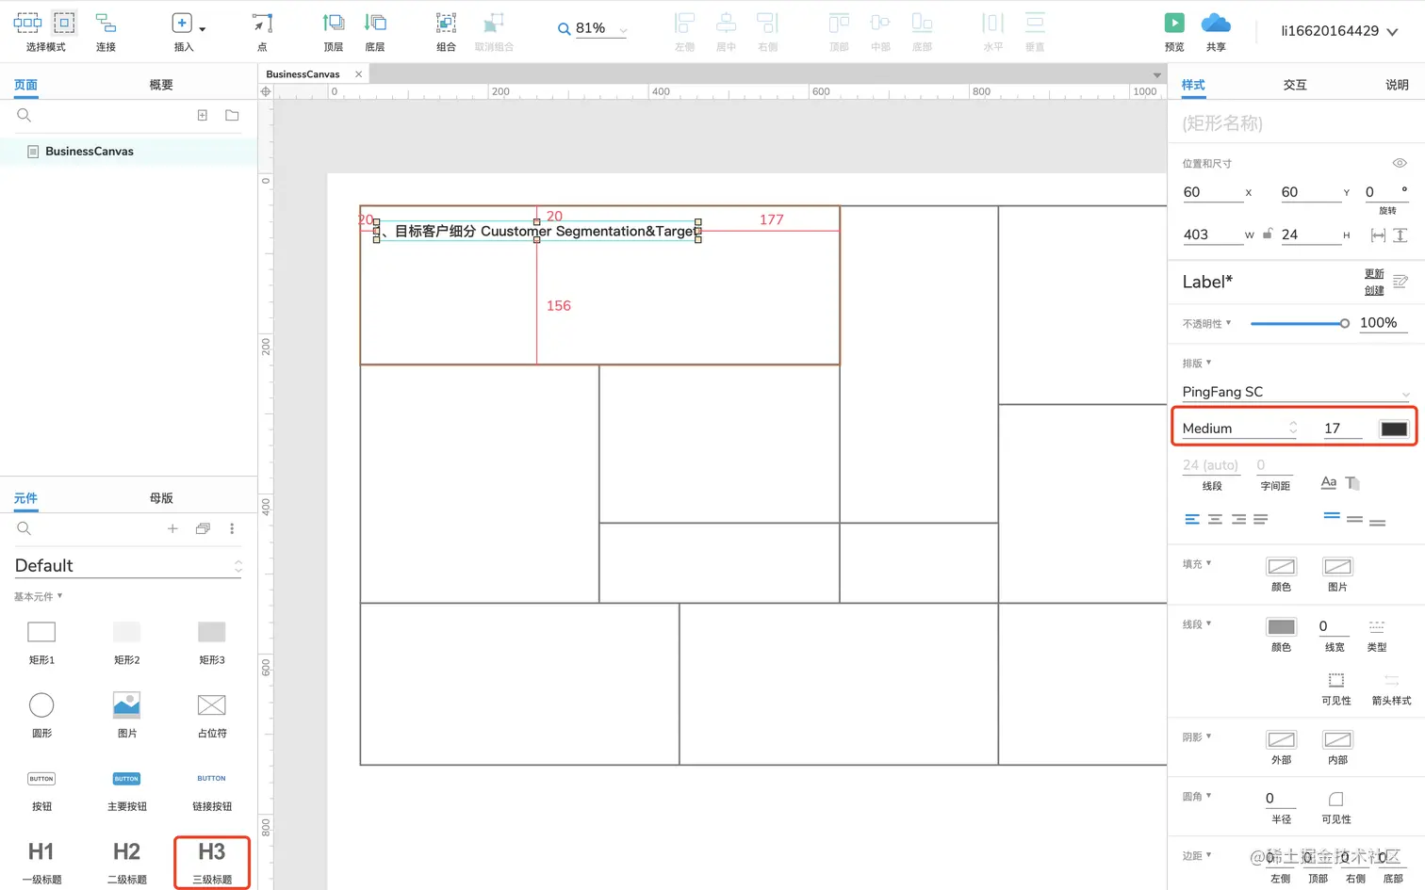Toggle widget visibility eye icon

(1400, 163)
